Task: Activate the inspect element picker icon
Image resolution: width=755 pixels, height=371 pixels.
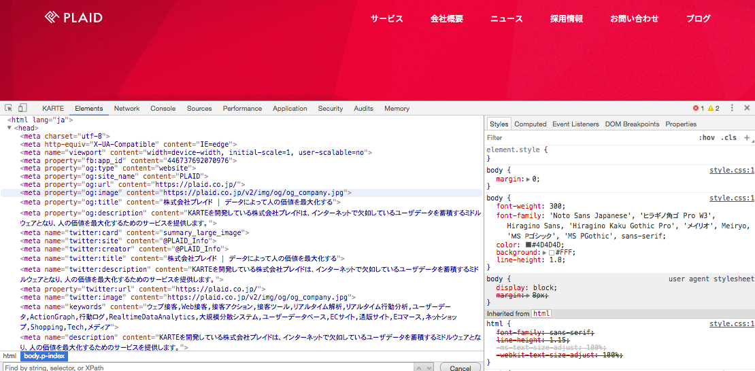Action: click(x=9, y=108)
